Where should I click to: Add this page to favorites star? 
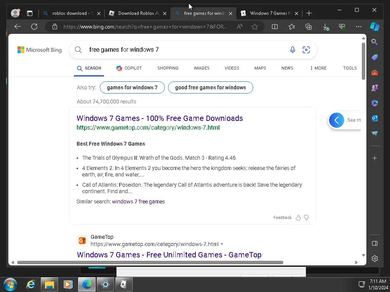click(x=255, y=27)
